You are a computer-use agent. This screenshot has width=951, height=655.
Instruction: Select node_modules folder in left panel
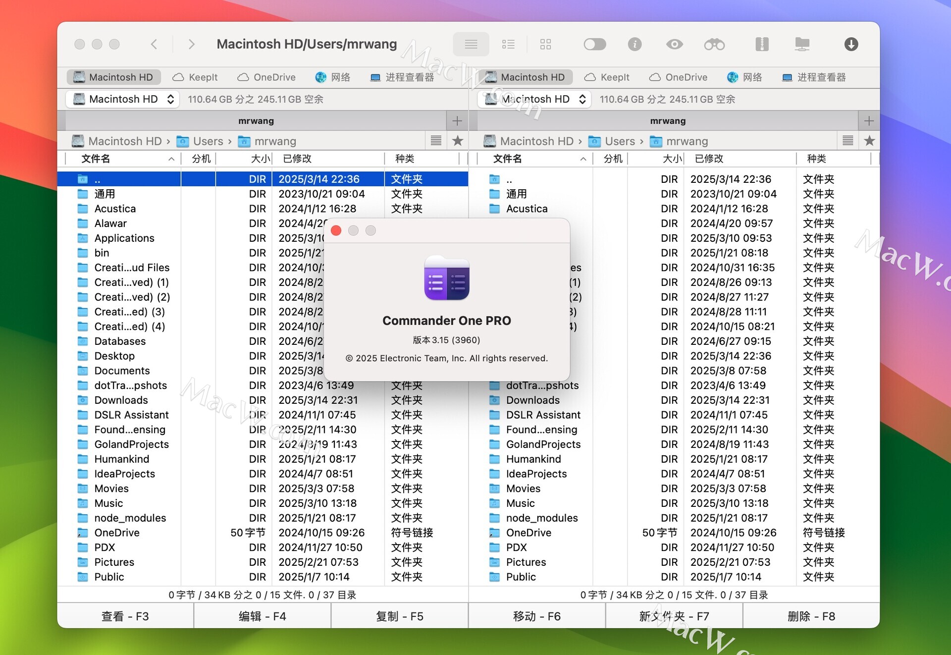(263, 518)
